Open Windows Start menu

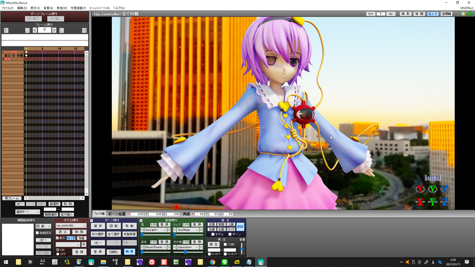tap(6, 262)
